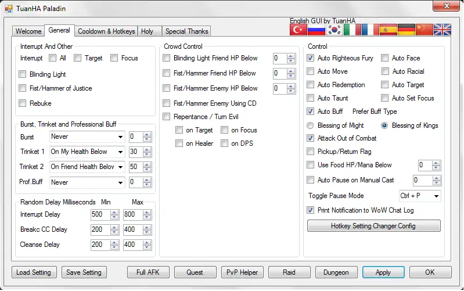Viewport: 464px width, 291px height.
Task: Click Save Setting button
Action: 84,272
